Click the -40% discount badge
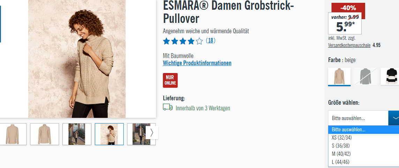The width and height of the screenshot is (399, 168). (x=348, y=8)
